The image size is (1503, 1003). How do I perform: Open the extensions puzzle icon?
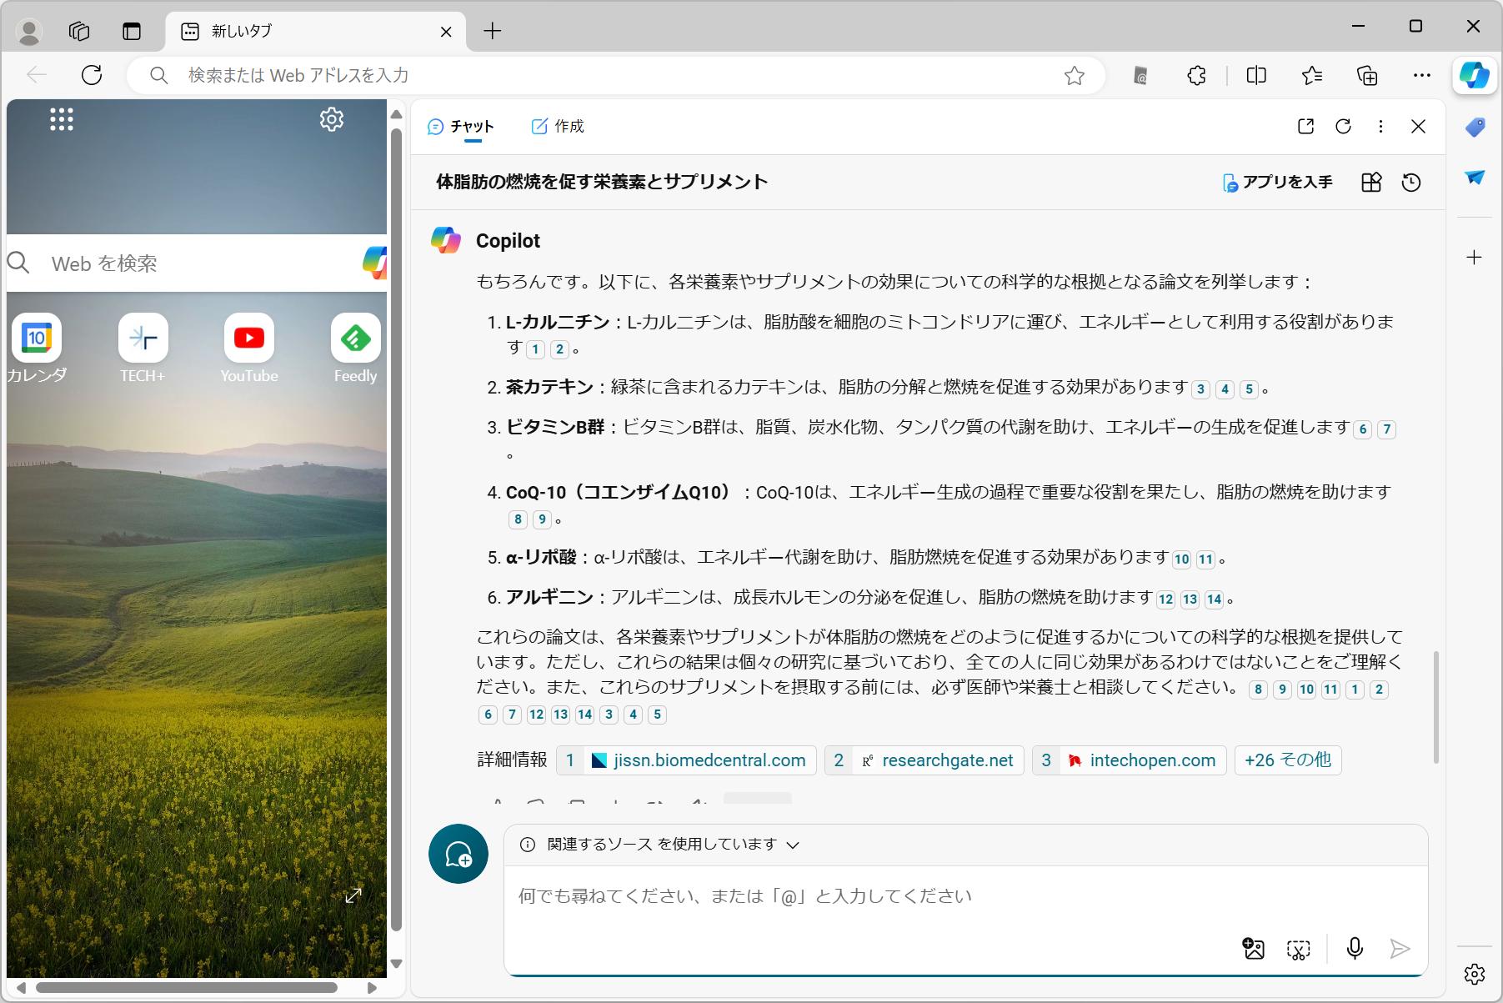1196,76
